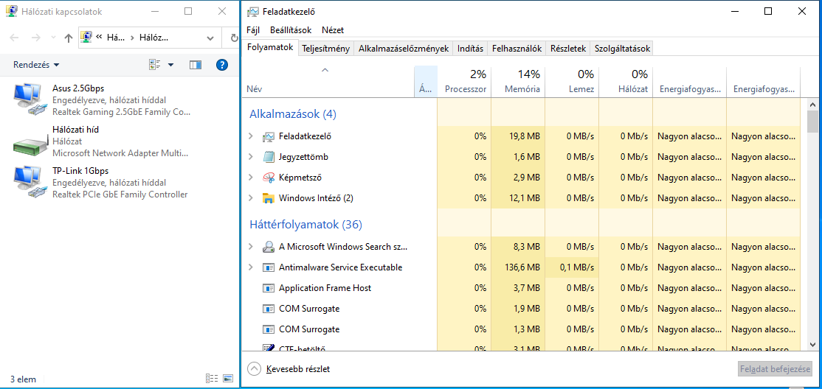Sort by the Hálózat column header
Image resolution: width=822 pixels, height=389 pixels.
(626, 81)
